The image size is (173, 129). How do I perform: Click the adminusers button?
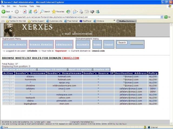64,44
